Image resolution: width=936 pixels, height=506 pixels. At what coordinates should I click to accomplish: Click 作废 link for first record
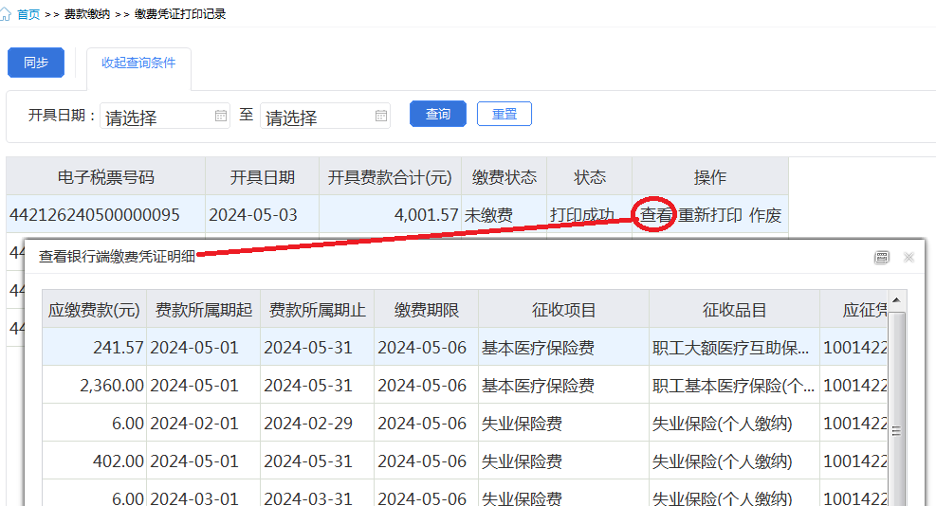click(x=765, y=215)
